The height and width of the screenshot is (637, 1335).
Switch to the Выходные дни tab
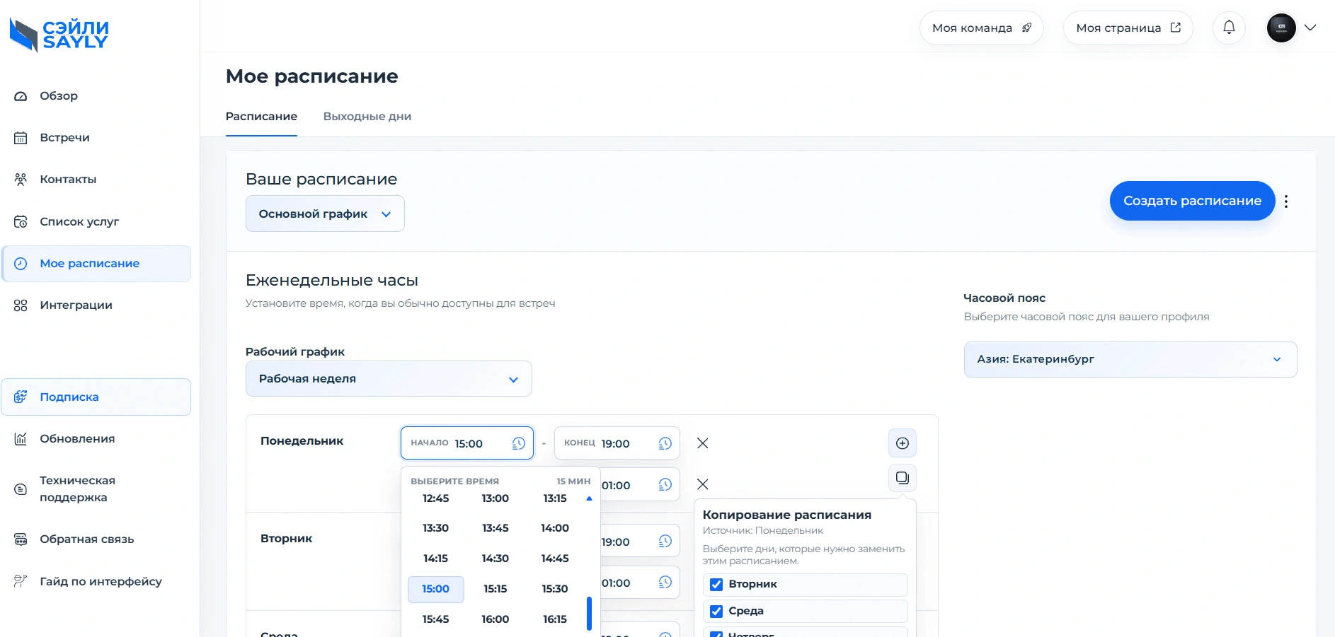click(x=367, y=117)
